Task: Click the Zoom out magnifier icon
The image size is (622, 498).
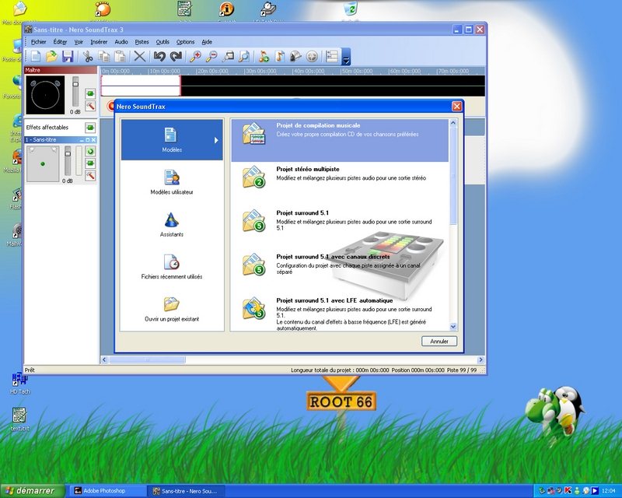Action: (211, 57)
